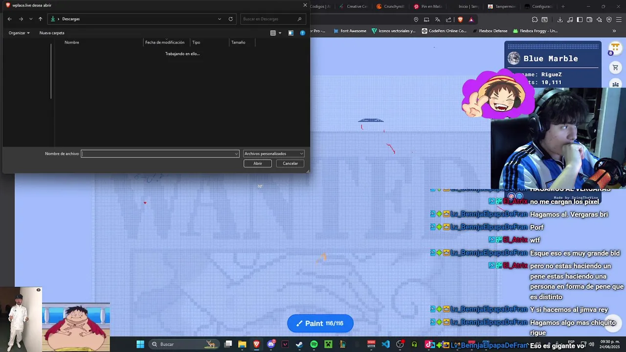The width and height of the screenshot is (626, 352).
Task: Open Brave Shields lion icon
Action: pyautogui.click(x=460, y=20)
